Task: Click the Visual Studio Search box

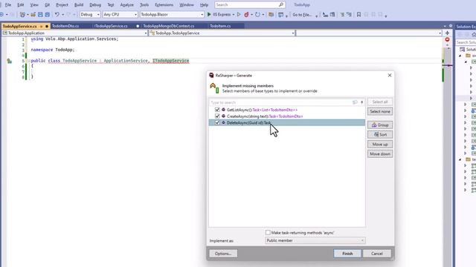Action: click(250, 5)
